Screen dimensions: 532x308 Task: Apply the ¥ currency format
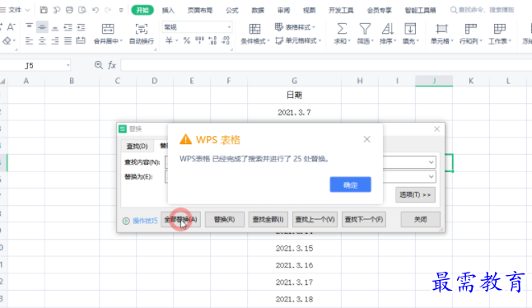point(169,40)
